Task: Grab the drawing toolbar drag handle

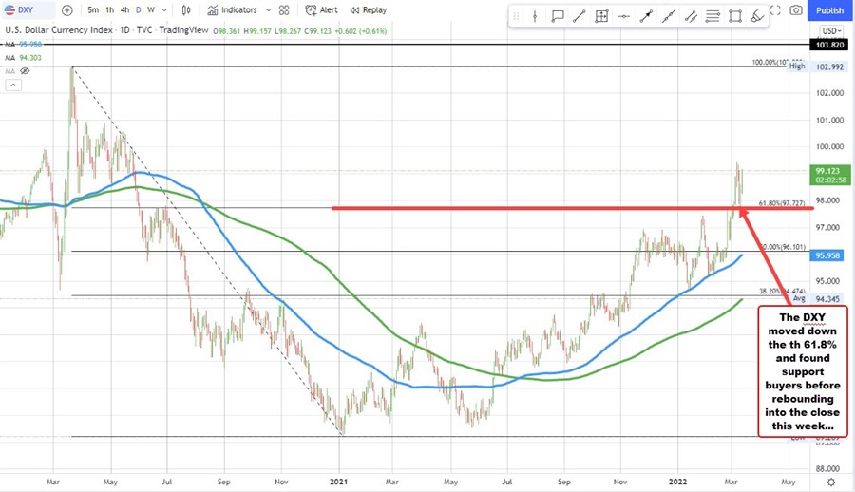Action: coord(515,16)
